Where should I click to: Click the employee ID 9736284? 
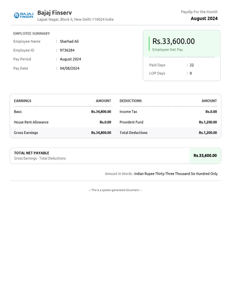(67, 50)
